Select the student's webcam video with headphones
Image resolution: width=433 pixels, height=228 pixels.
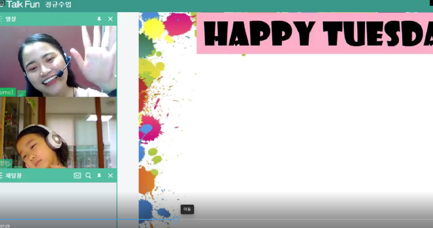58,132
